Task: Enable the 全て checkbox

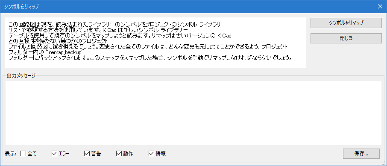Action: [x=23, y=154]
